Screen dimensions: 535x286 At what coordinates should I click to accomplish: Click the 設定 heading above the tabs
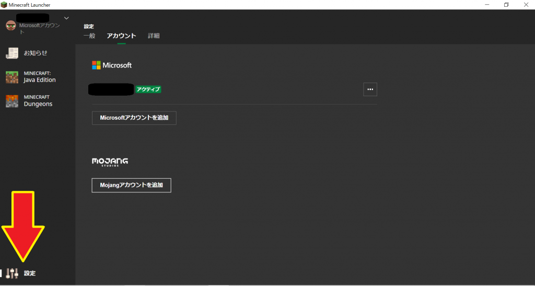pyautogui.click(x=89, y=26)
